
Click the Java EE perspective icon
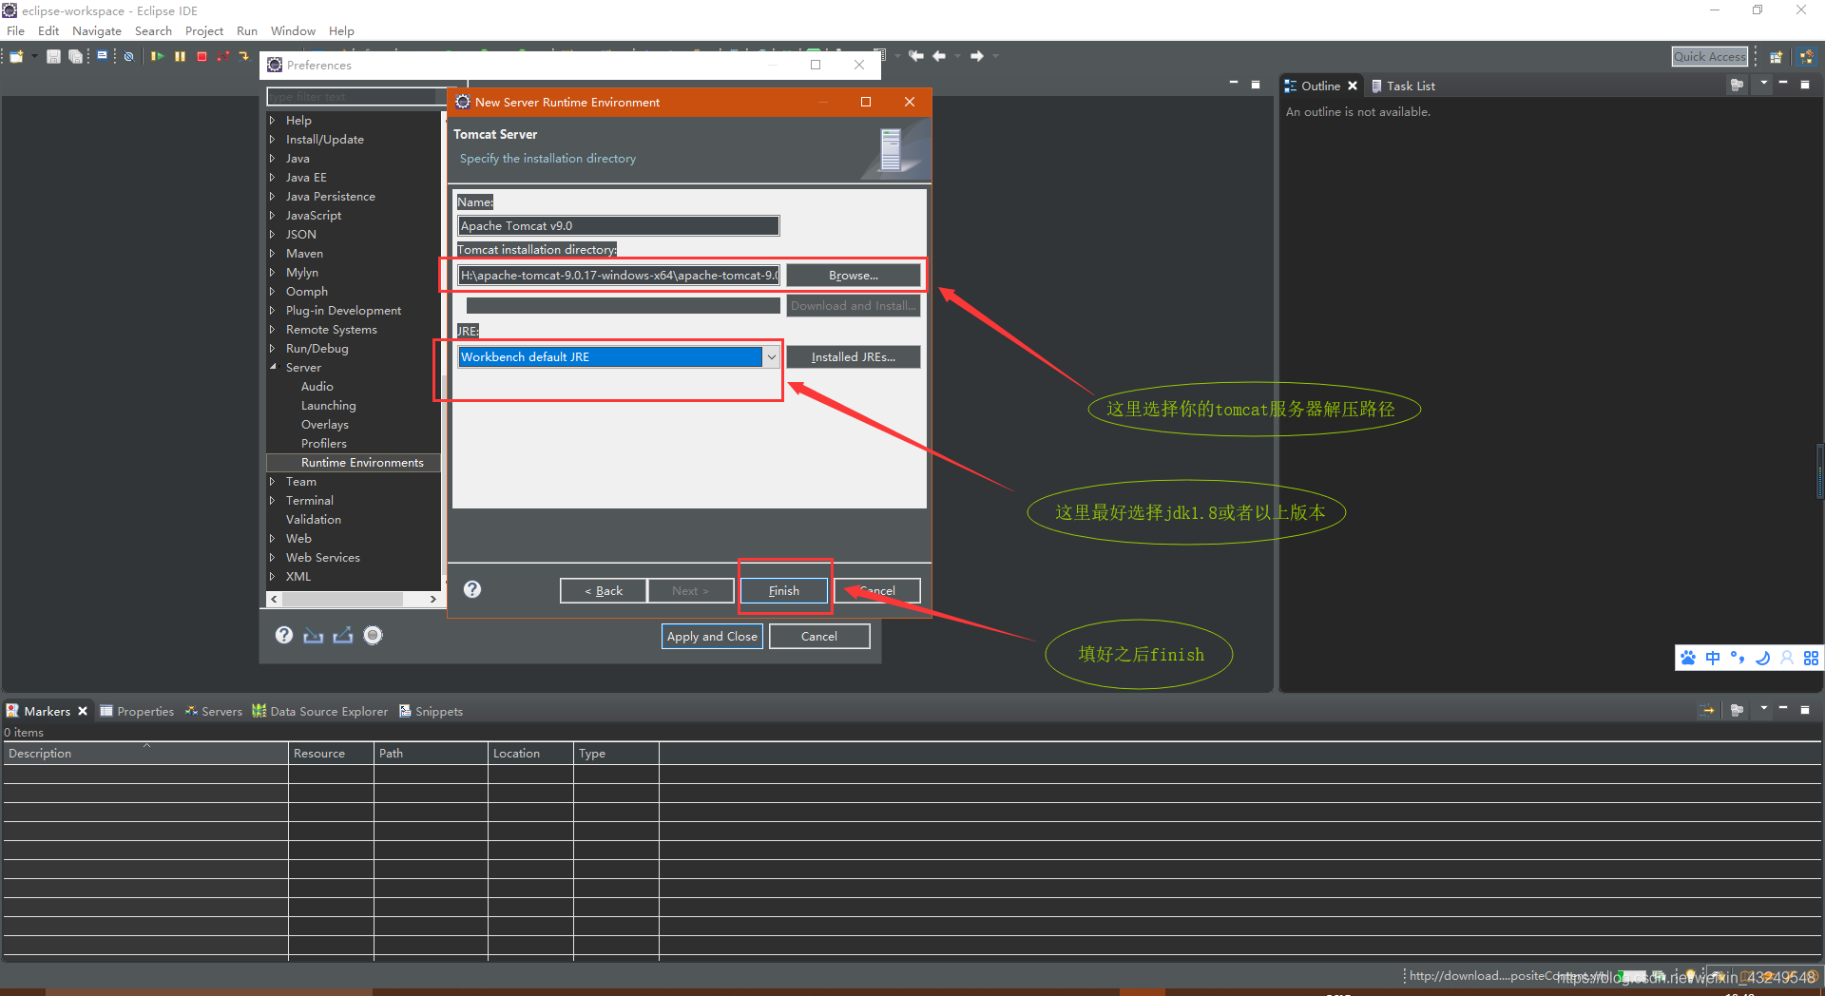1806,57
